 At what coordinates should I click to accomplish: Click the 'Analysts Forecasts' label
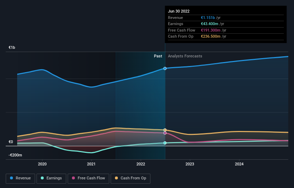(x=185, y=56)
